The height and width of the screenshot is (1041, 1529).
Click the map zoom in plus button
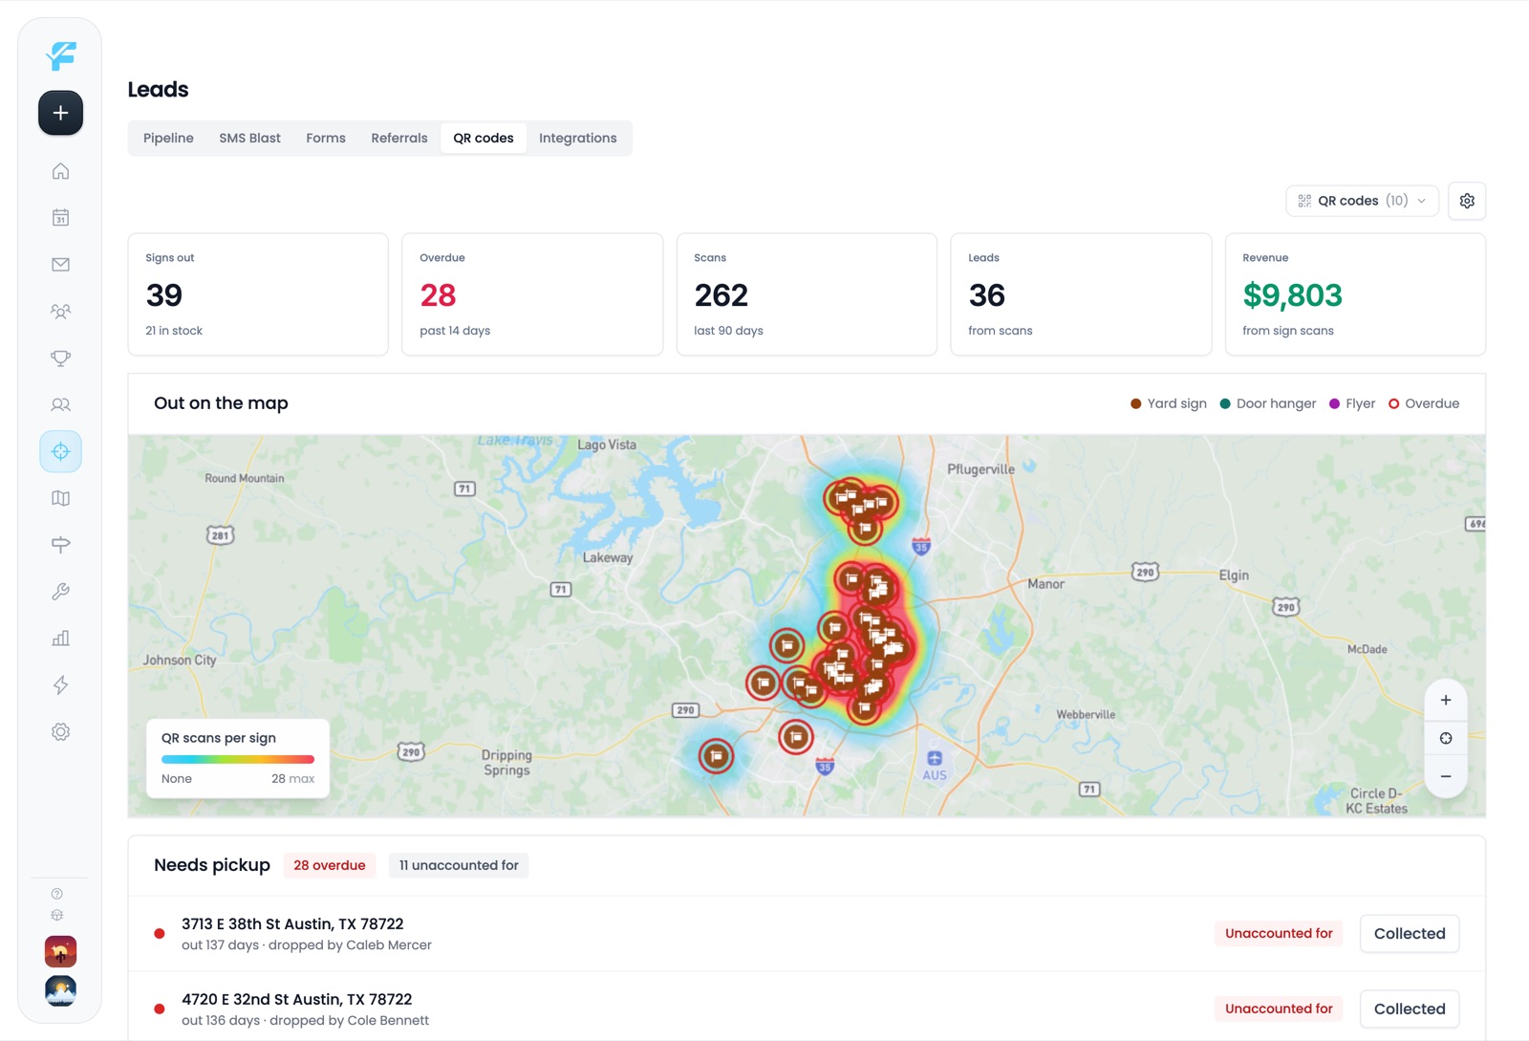(x=1446, y=701)
